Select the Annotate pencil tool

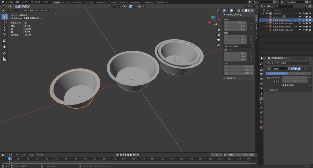point(5,53)
